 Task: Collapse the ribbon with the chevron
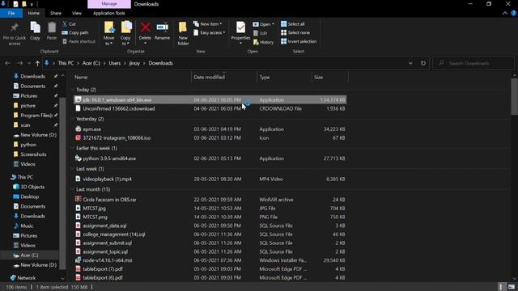505,13
